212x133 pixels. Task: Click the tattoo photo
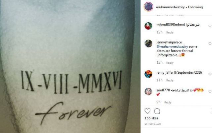pos(70,66)
